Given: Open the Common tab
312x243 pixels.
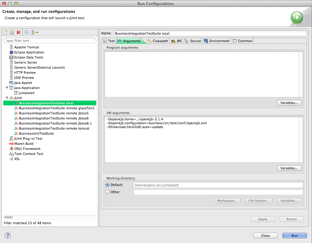Looking at the screenshot, I should coord(243,41).
